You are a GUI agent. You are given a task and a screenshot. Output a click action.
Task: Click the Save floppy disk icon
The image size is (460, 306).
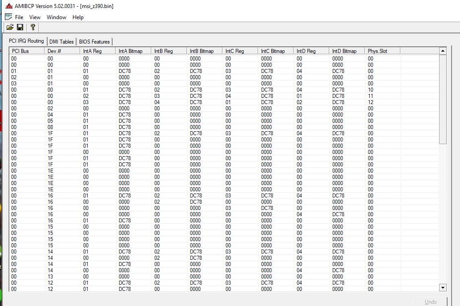click(x=20, y=27)
